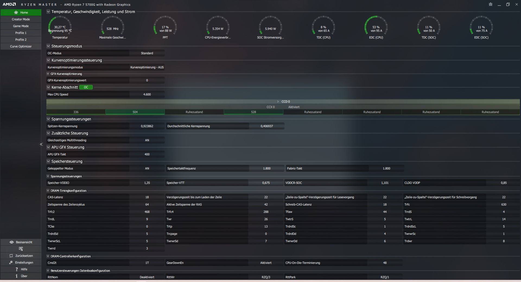Click the GFX-Kurvenoptimierungswert 0 field
This screenshot has height=282, width=521.
tap(147, 80)
